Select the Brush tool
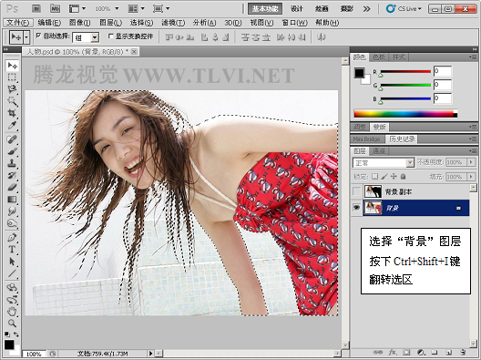This screenshot has width=481, height=360. tap(12, 151)
